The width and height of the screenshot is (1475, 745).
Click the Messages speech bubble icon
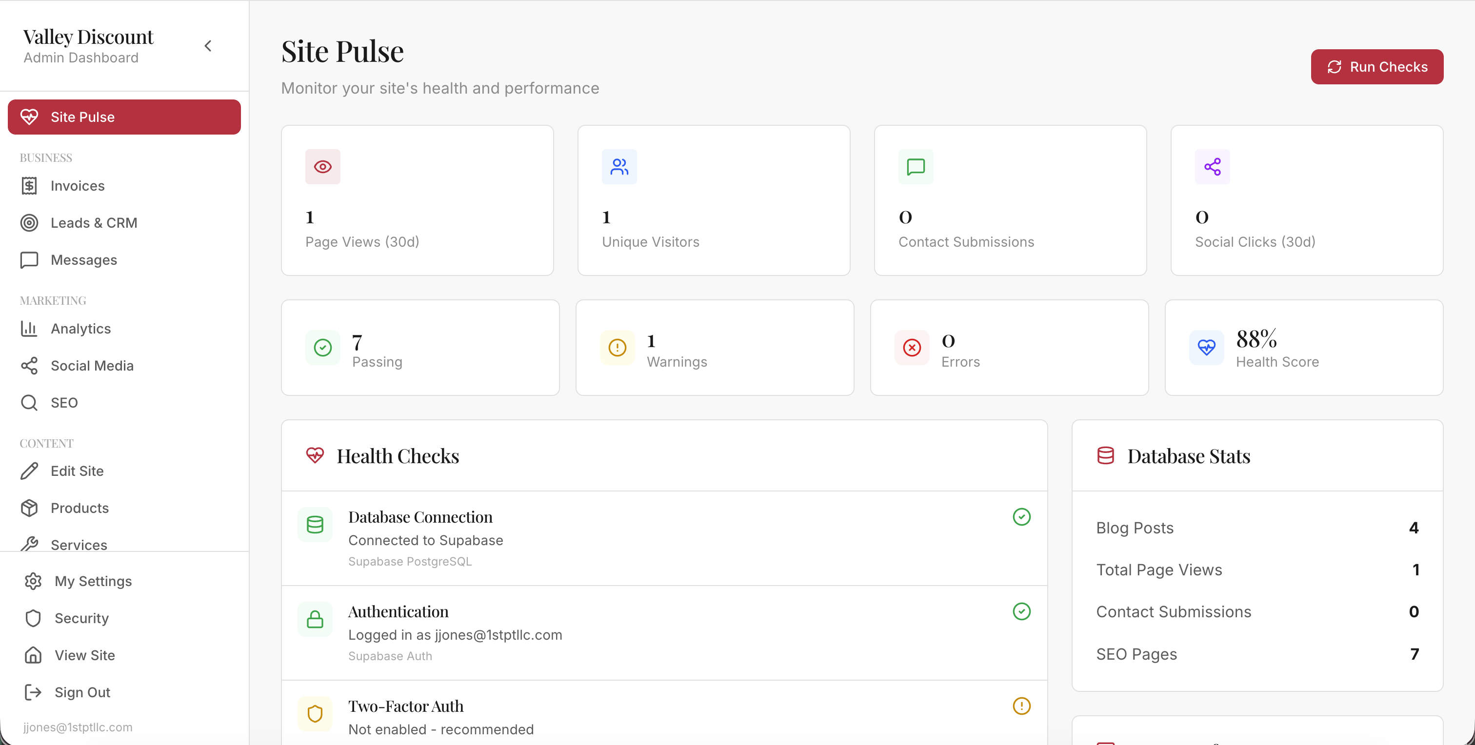pyautogui.click(x=30, y=260)
